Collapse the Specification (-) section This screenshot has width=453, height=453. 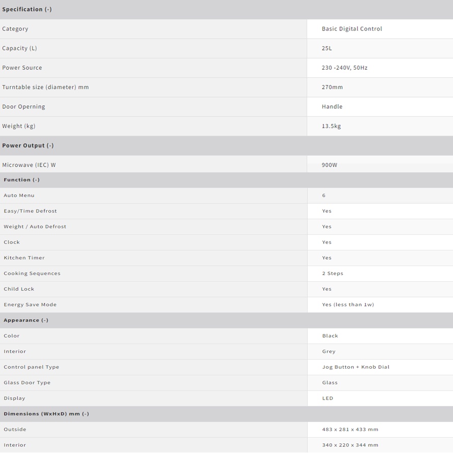point(227,9)
